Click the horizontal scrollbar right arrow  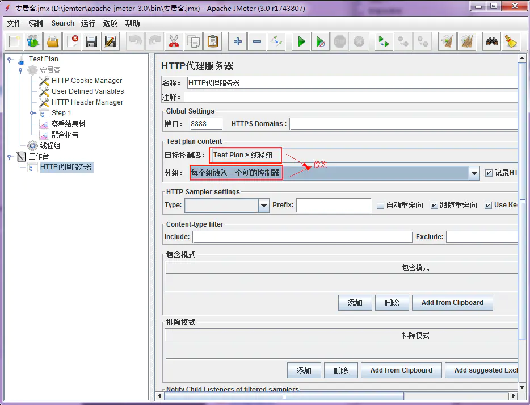point(514,396)
